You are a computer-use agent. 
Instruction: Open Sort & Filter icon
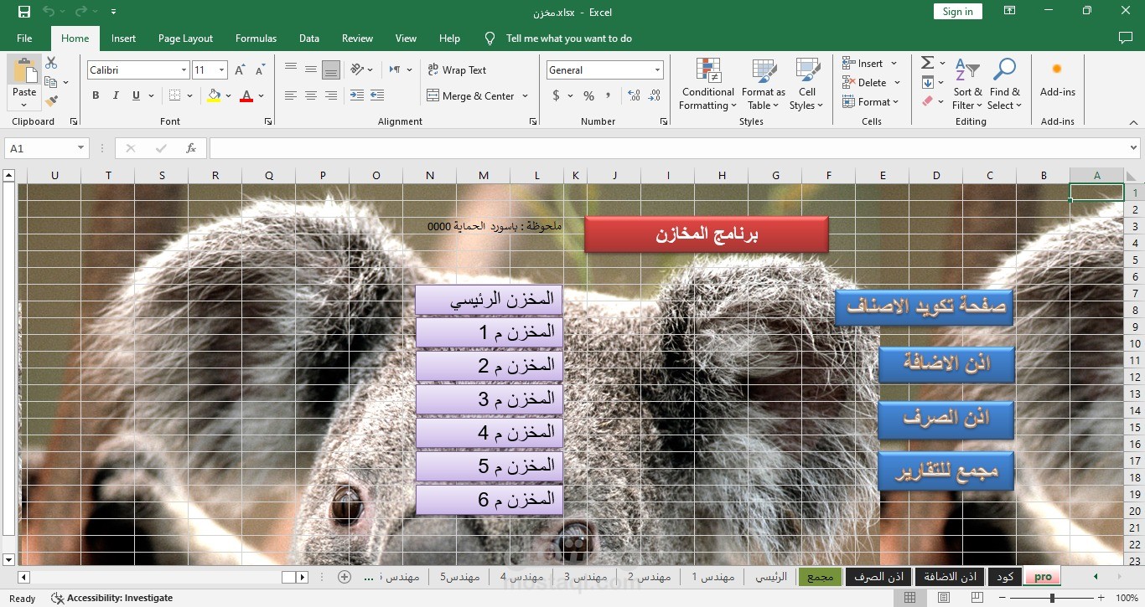tap(967, 70)
